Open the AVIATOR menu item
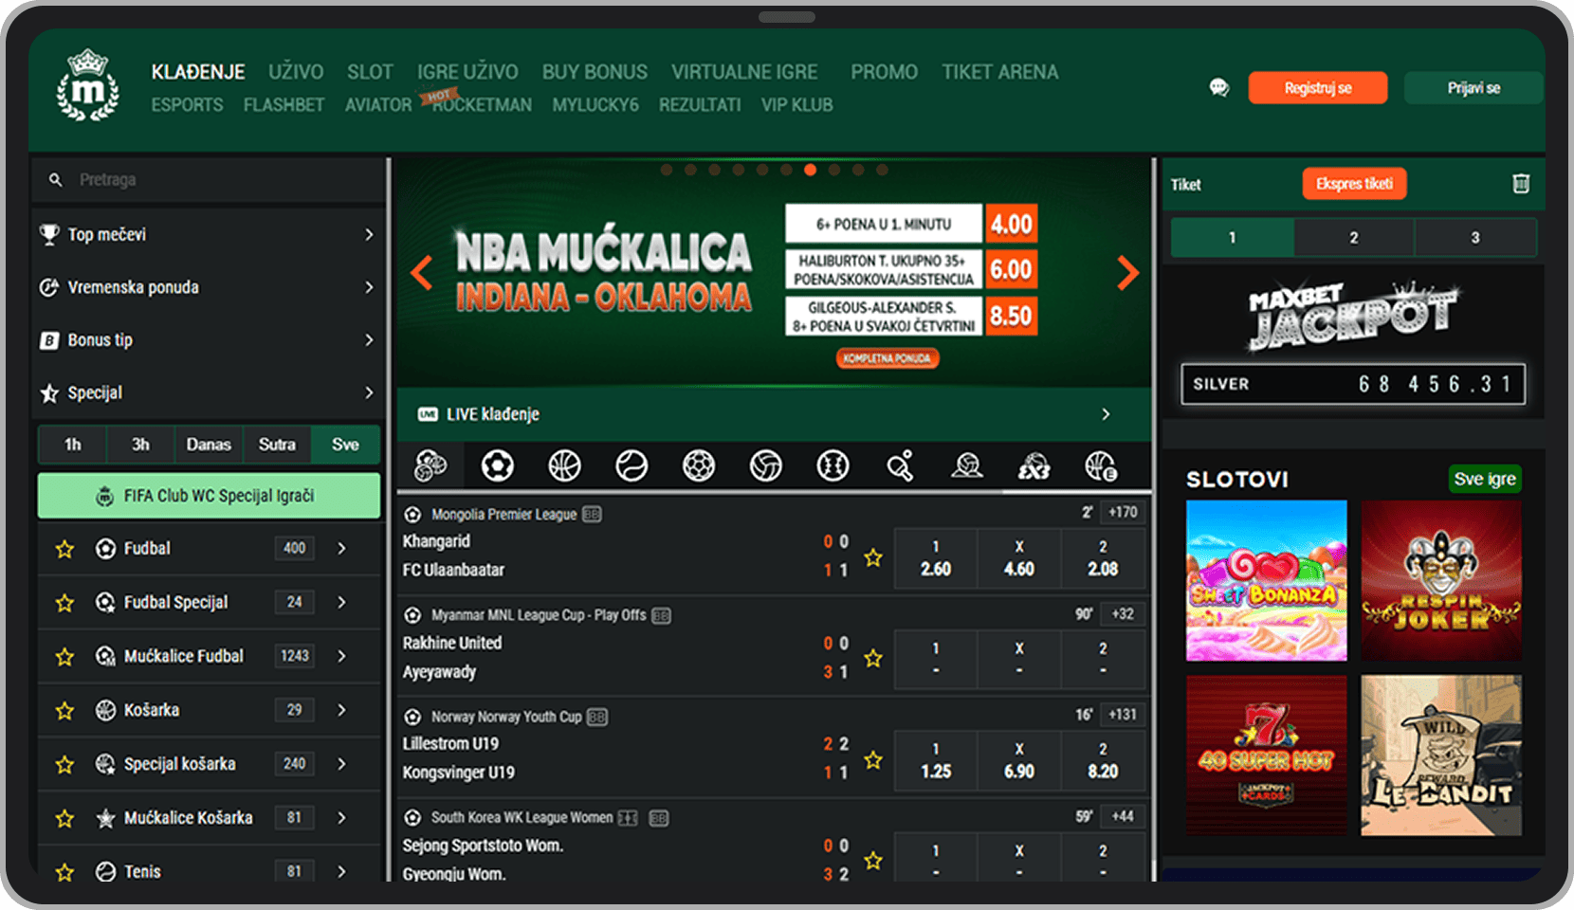The width and height of the screenshot is (1574, 910). tap(378, 105)
